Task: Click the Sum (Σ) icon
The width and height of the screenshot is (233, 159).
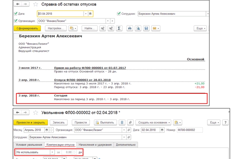Action: pos(119,28)
